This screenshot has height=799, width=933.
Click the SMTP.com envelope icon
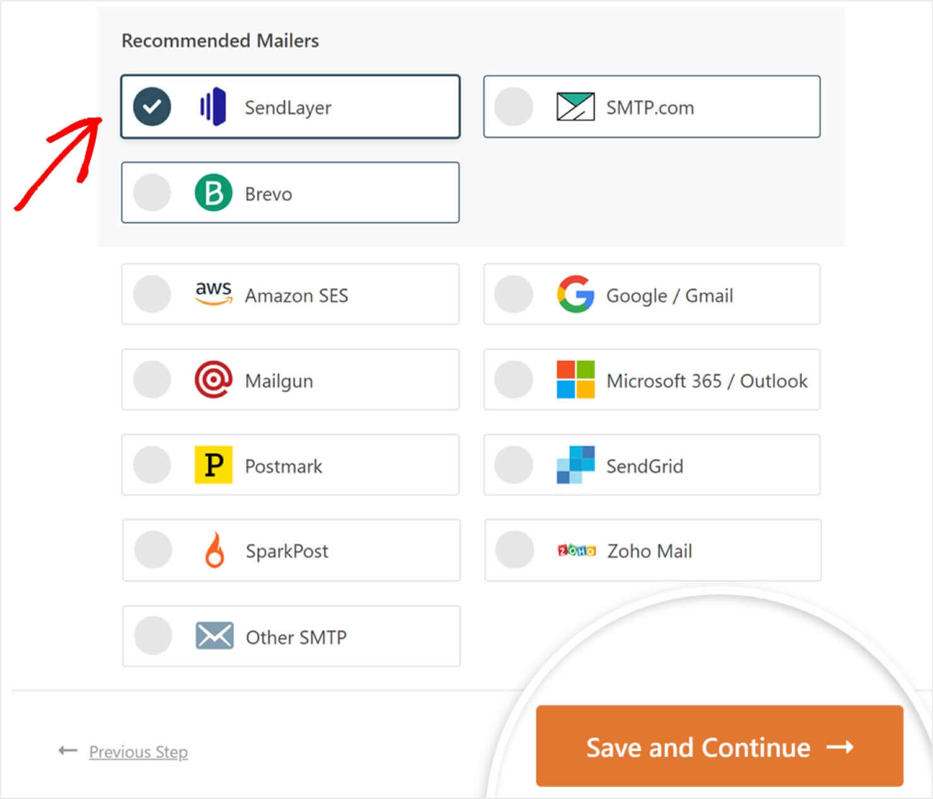(x=574, y=106)
